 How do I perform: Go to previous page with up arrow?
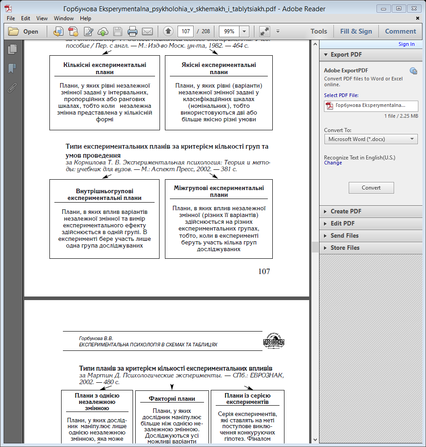[168, 31]
